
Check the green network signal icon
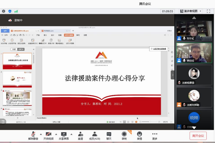click(x=16, y=11)
